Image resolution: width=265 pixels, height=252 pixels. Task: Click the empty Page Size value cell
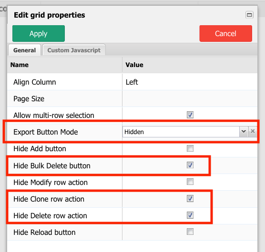click(190, 98)
